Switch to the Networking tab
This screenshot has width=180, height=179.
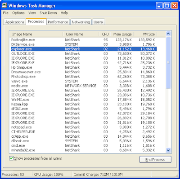(x=81, y=22)
